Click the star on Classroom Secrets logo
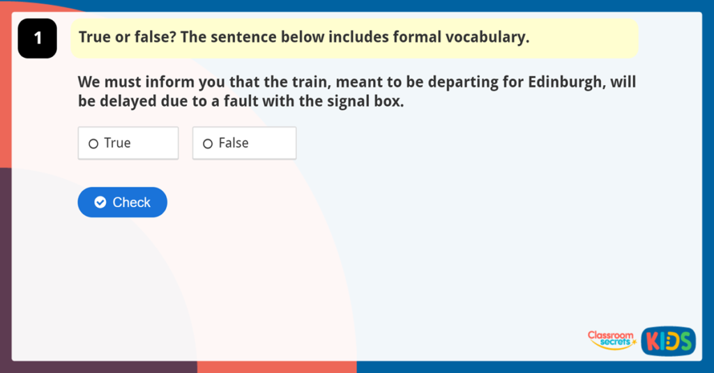Screen dimensions: 714x373 [634, 342]
